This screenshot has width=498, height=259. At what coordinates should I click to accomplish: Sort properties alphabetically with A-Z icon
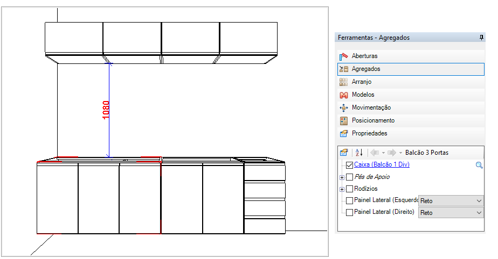[x=359, y=153]
